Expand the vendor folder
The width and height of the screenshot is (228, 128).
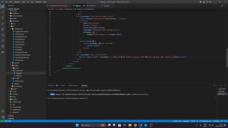tap(15, 99)
